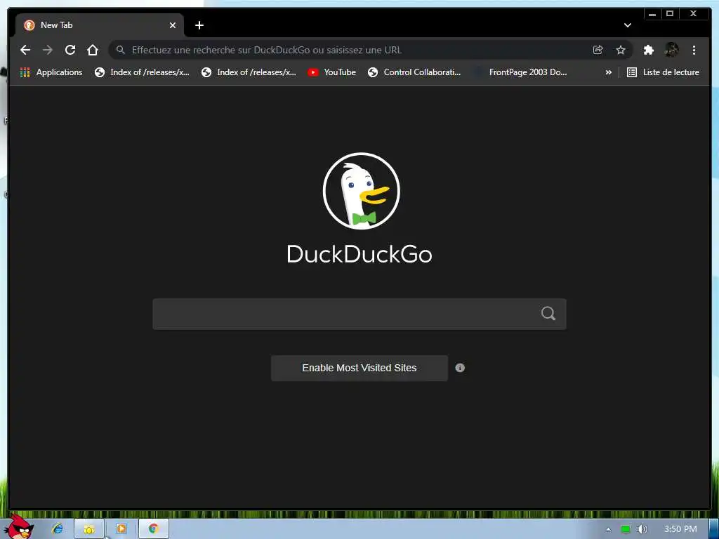The image size is (719, 539).
Task: Open the home page icon
Action: coord(93,50)
